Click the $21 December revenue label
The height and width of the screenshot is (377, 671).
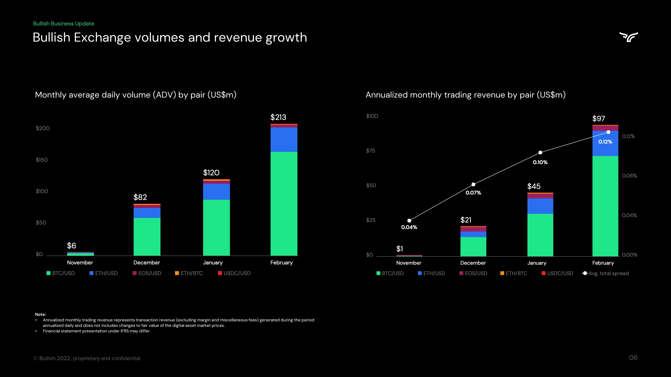tap(466, 220)
